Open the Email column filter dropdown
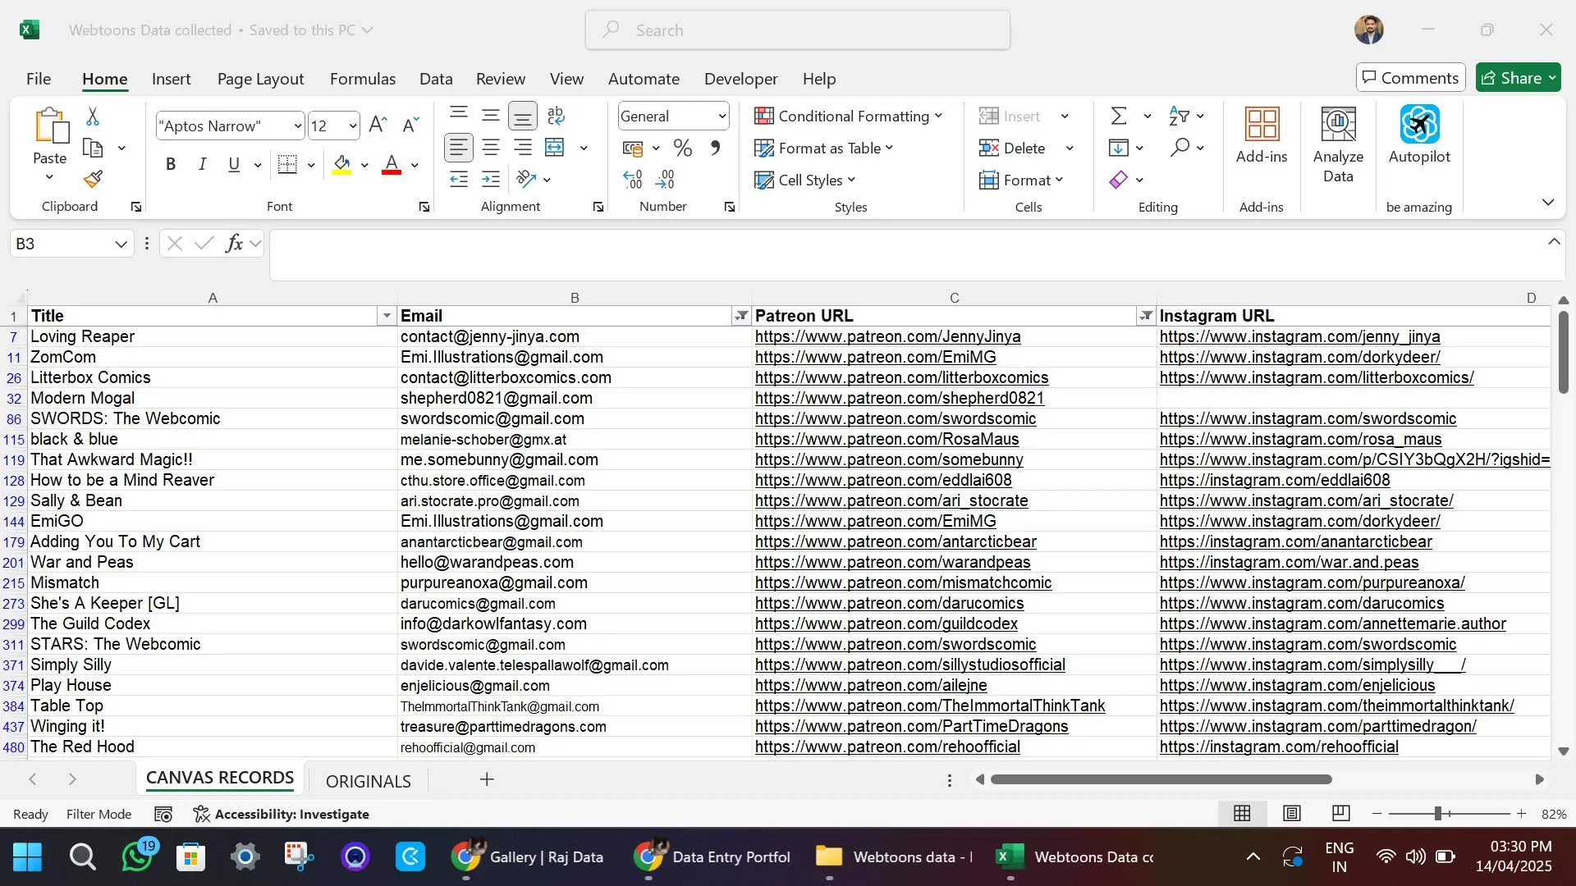This screenshot has width=1576, height=886. click(742, 316)
